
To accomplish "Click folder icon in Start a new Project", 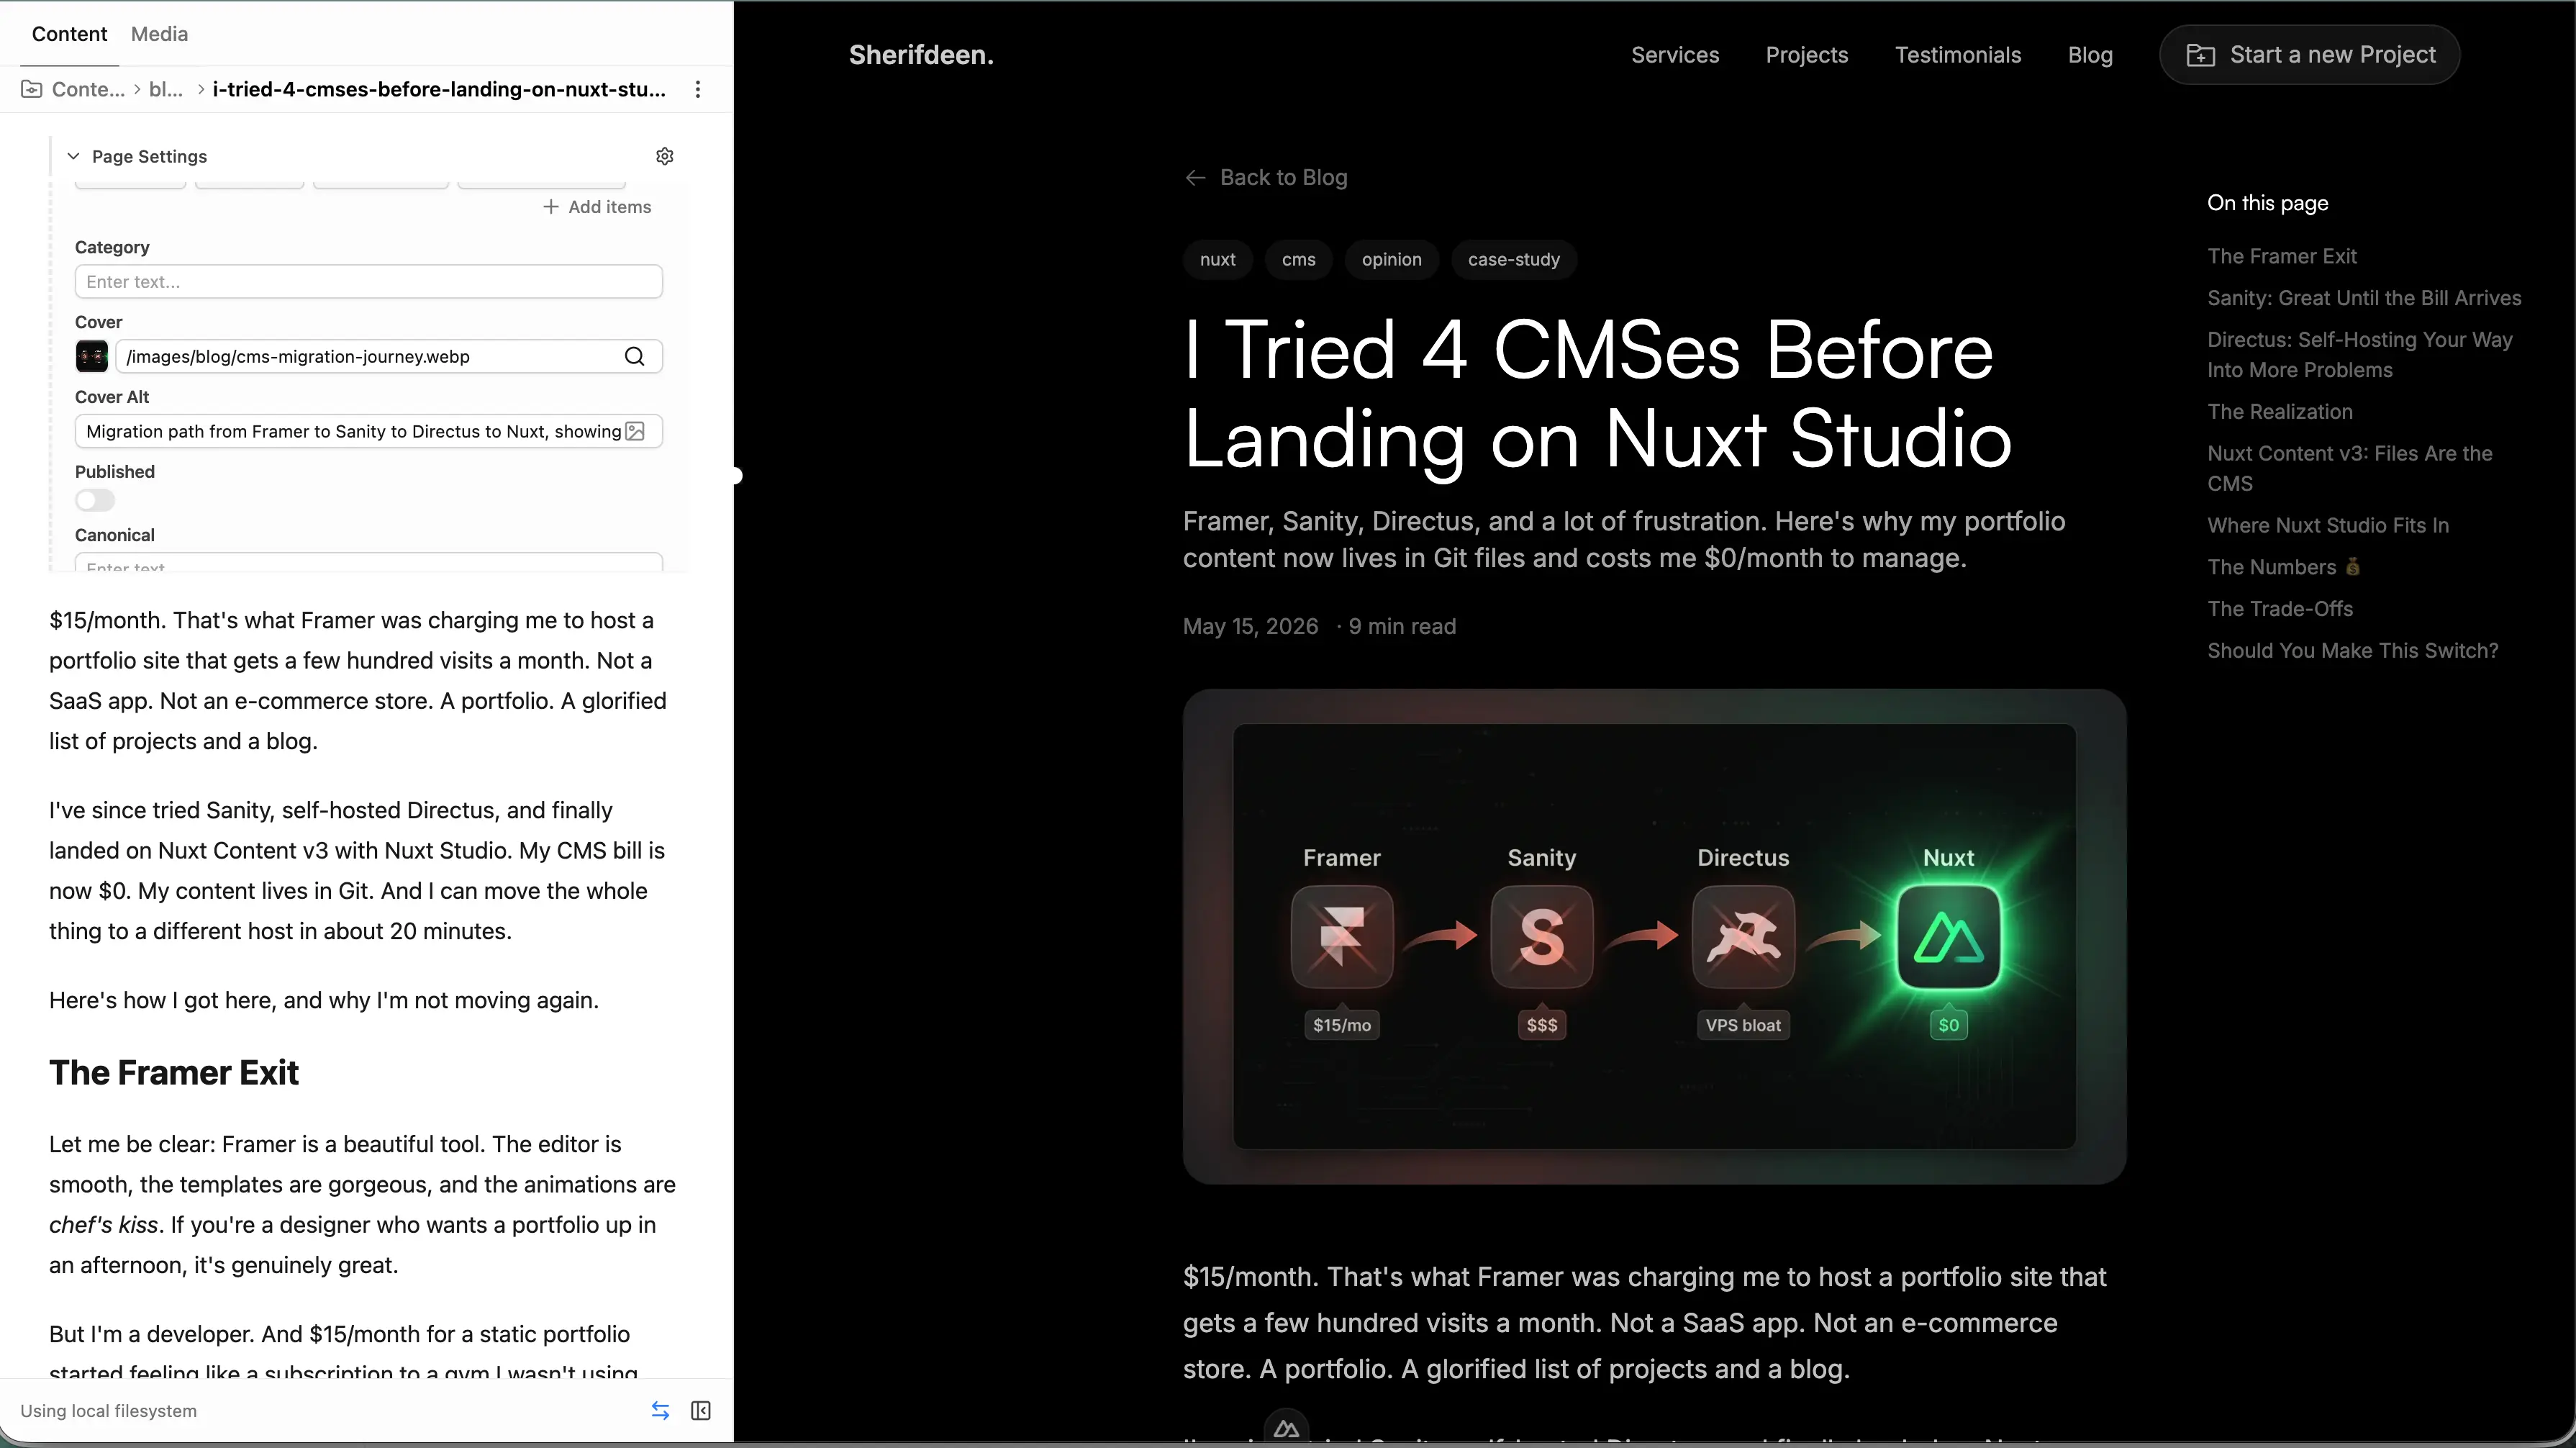I will coord(2201,55).
